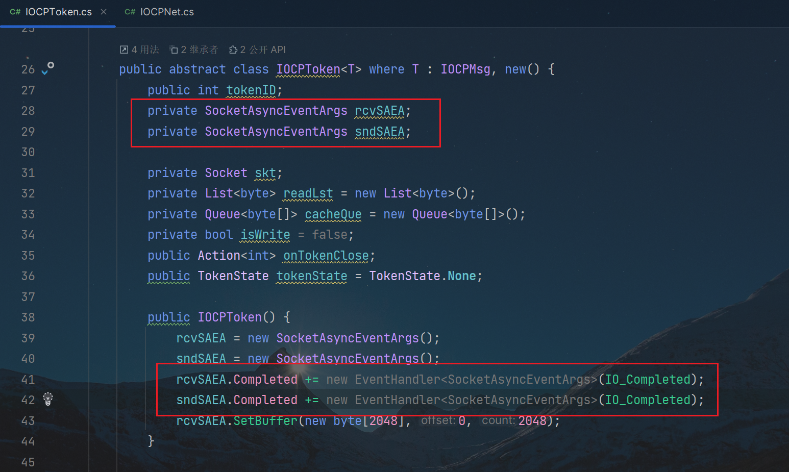Place cursor on the rcvSAEA field declaration
The height and width of the screenshot is (472, 789).
379,111
